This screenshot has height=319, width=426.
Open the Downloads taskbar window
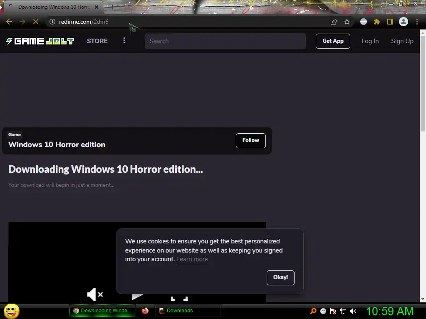tap(188, 311)
